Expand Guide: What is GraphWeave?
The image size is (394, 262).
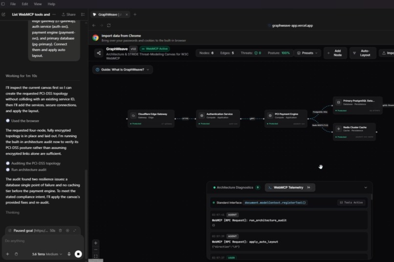[123, 69]
